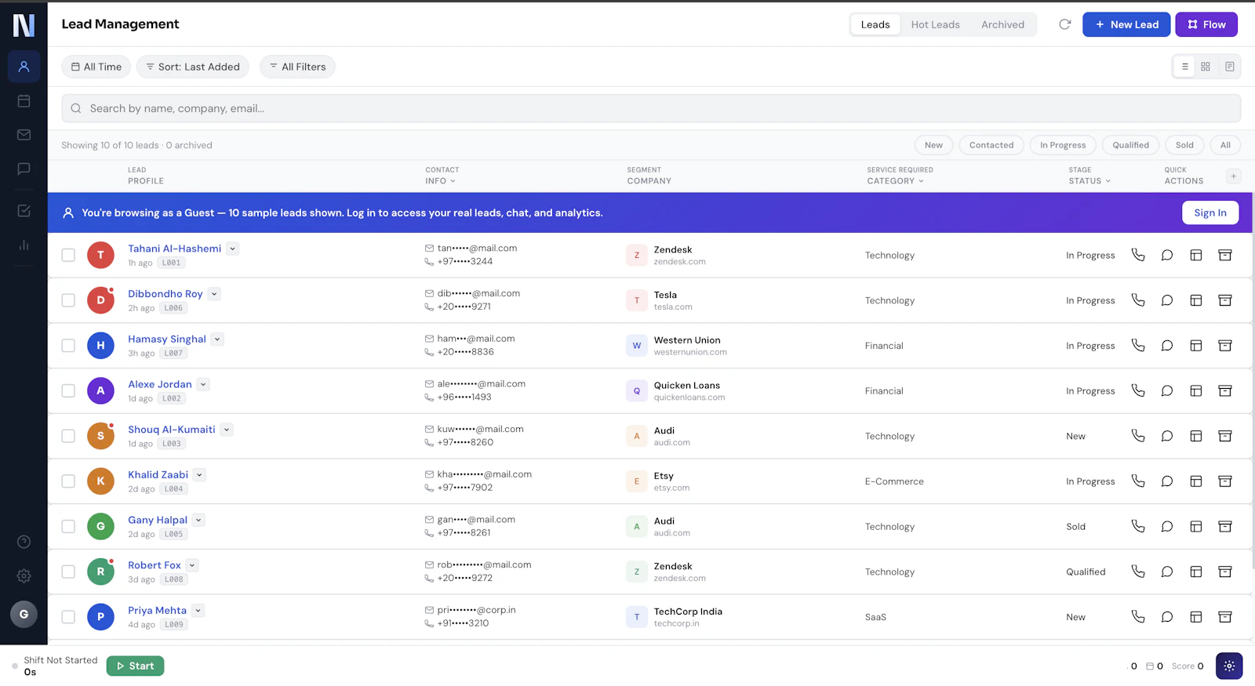Add a column with the plus icon
This screenshot has height=686, width=1255.
click(1233, 176)
